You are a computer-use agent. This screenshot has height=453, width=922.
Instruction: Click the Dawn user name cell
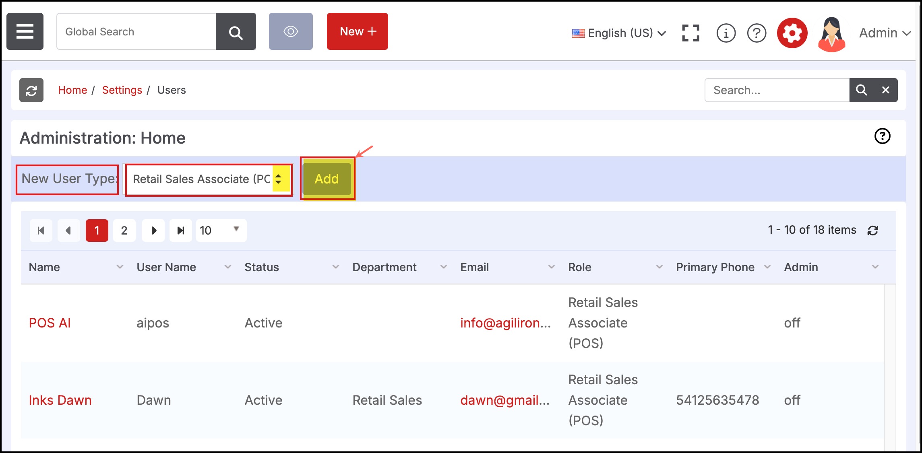pos(154,400)
